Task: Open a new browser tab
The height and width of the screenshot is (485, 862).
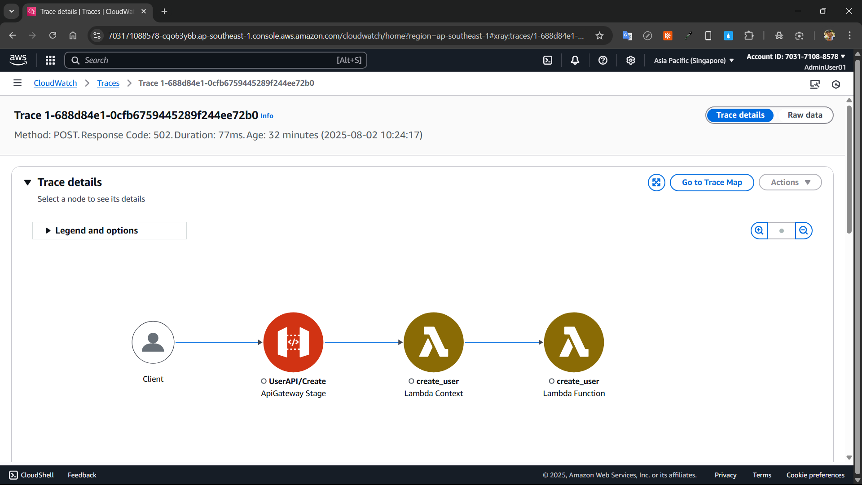Action: tap(164, 11)
